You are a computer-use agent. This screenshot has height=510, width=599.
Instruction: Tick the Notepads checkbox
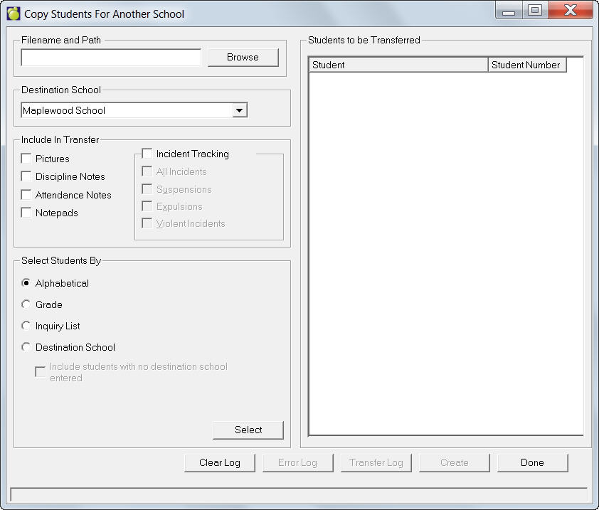27,213
